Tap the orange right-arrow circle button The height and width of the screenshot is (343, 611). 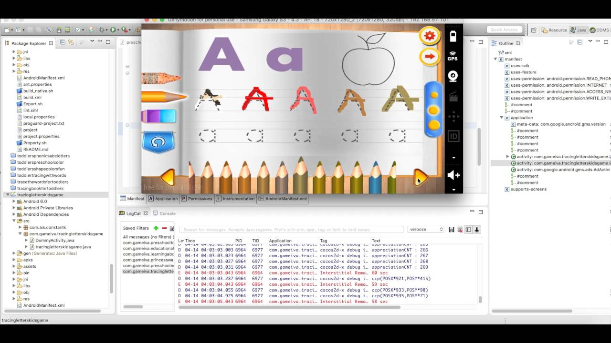pyautogui.click(x=430, y=57)
